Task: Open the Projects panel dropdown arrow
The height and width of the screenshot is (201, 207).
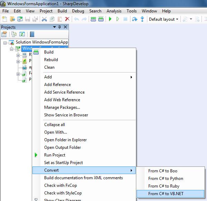Action: click(54, 27)
